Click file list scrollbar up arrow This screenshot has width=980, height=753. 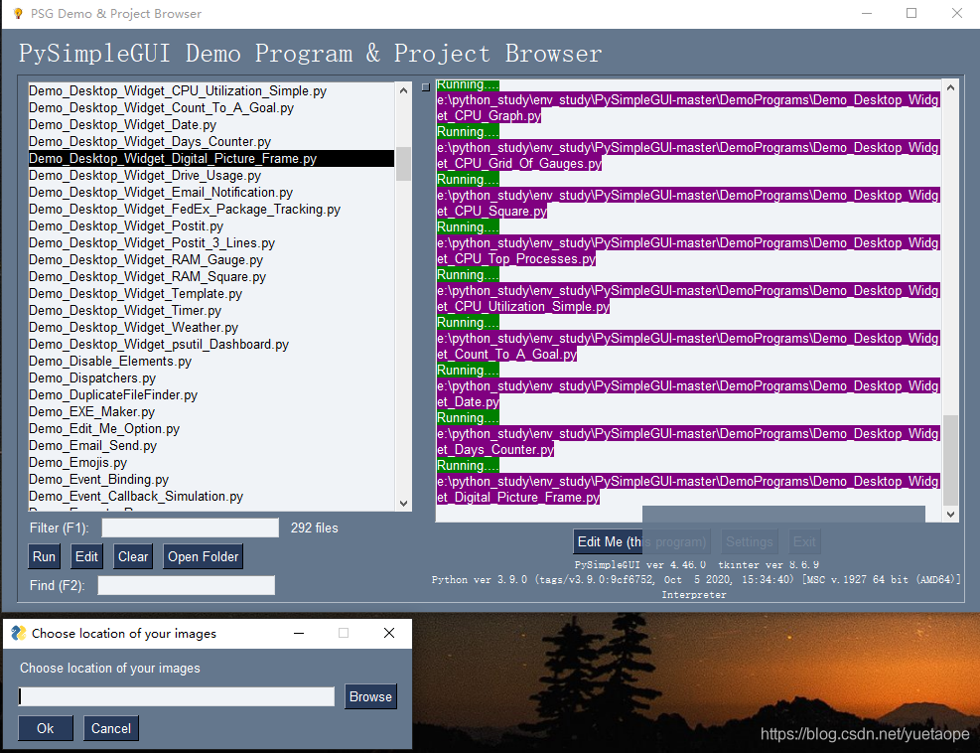(404, 90)
